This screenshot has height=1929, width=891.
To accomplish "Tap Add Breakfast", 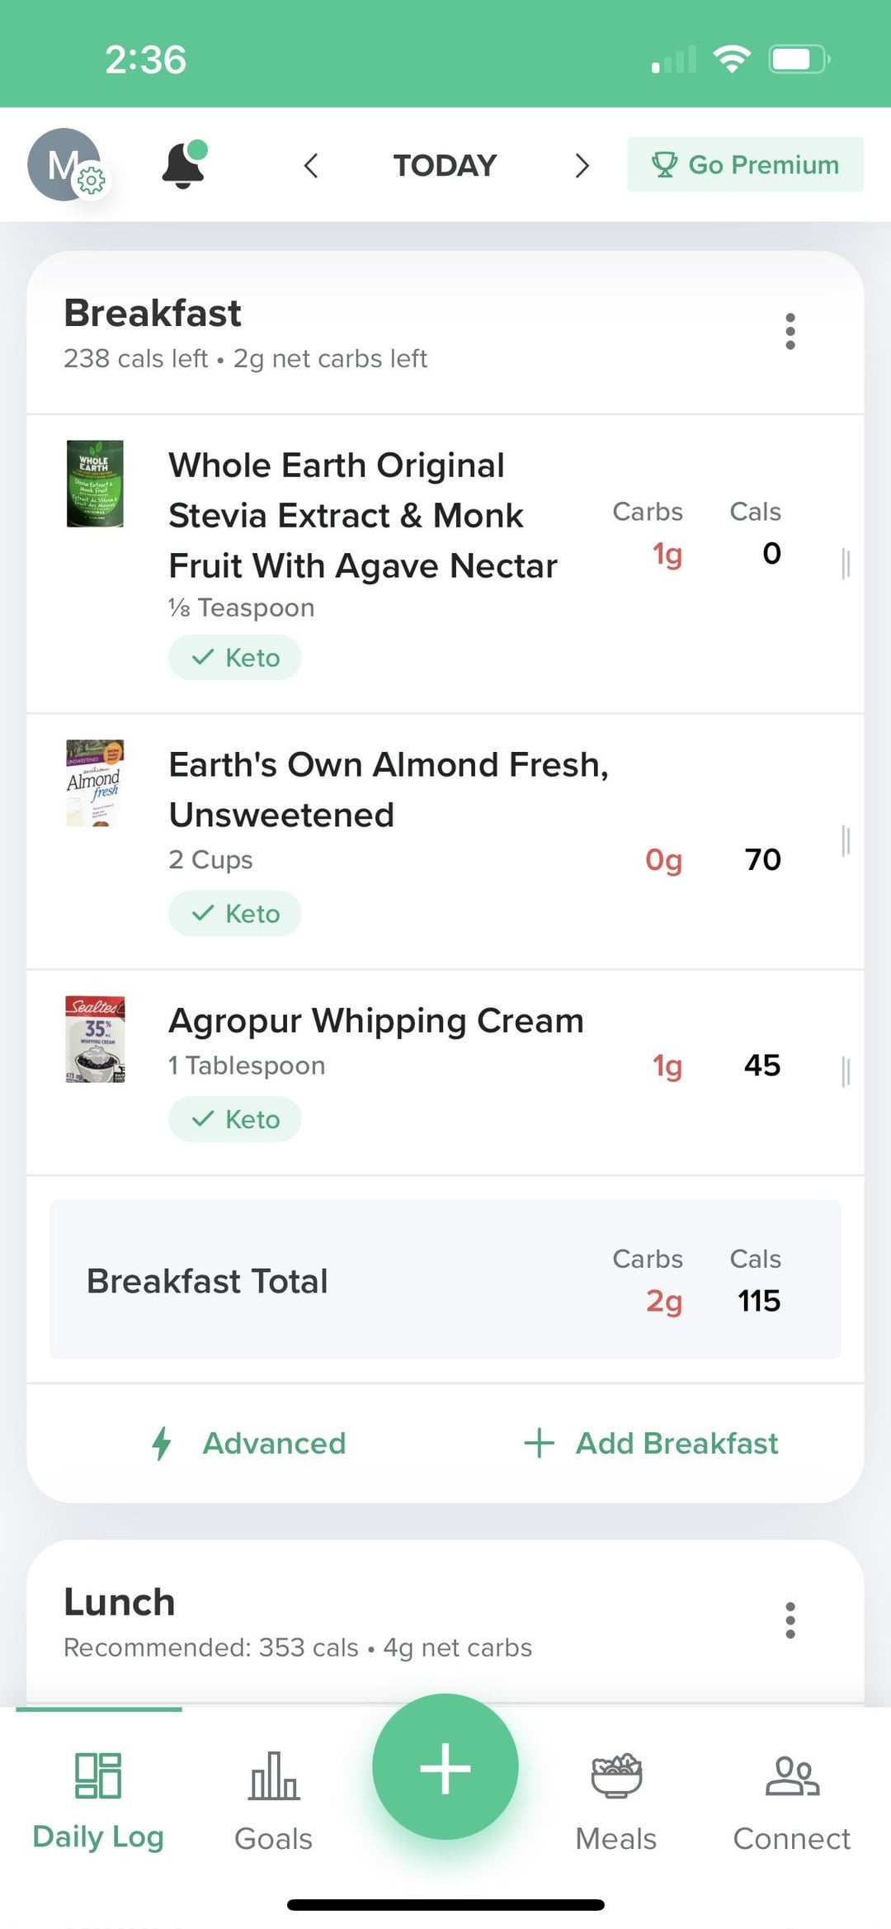I will click(x=652, y=1444).
